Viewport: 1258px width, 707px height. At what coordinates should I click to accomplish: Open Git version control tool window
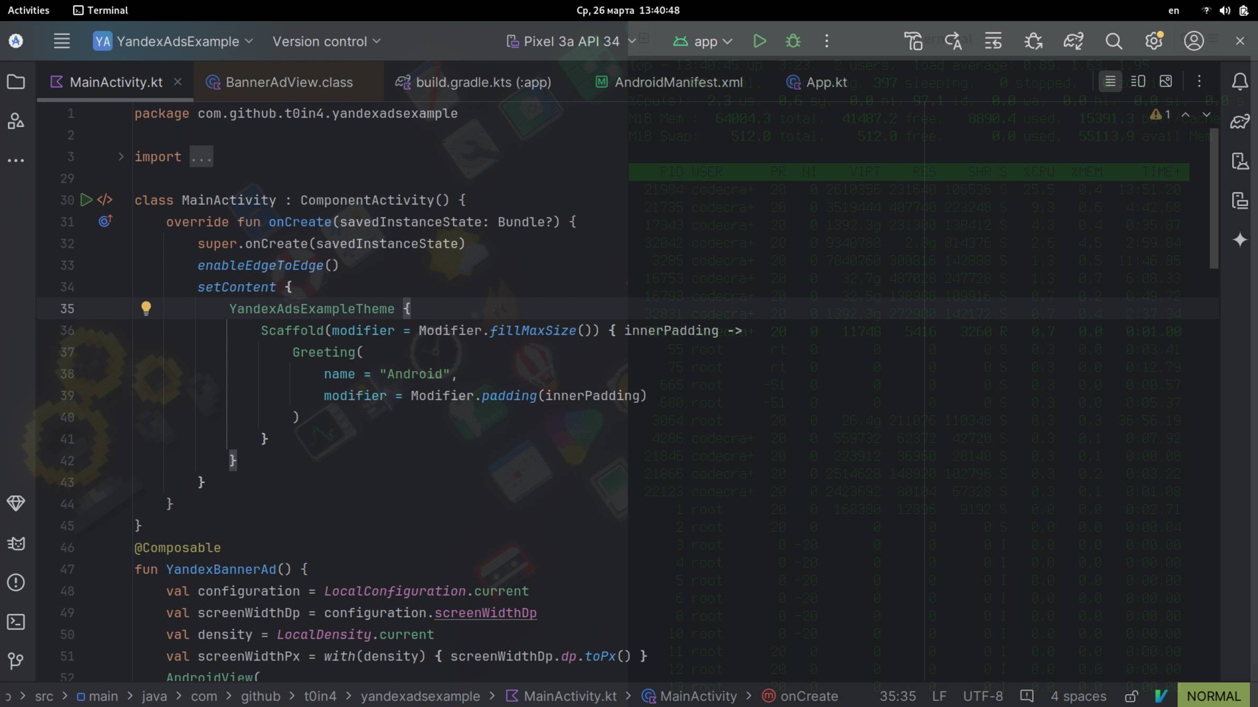pyautogui.click(x=16, y=661)
